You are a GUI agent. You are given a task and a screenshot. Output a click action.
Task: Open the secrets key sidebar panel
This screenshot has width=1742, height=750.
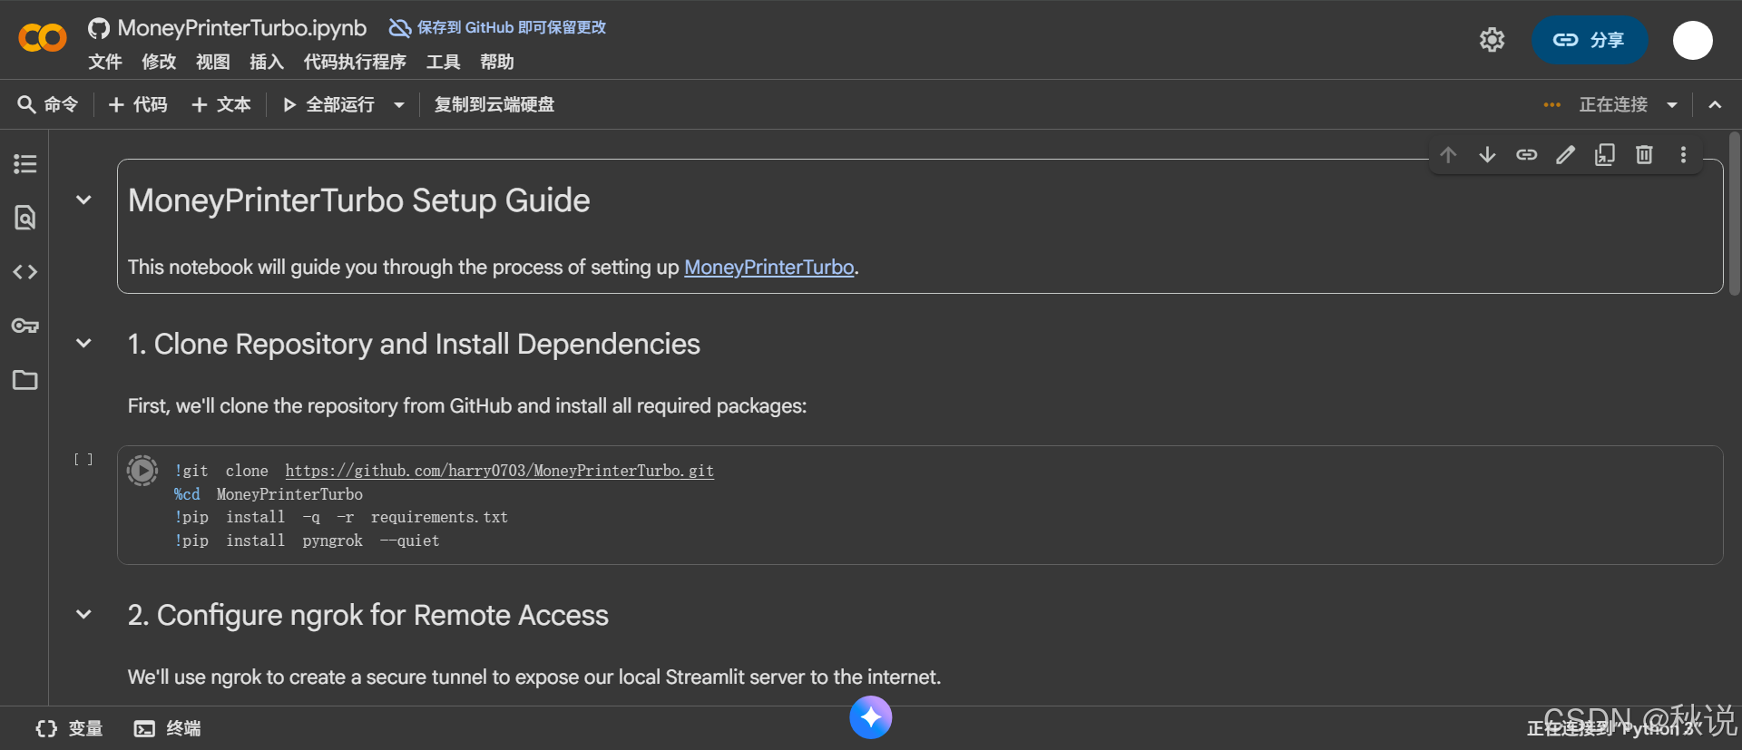pos(24,326)
